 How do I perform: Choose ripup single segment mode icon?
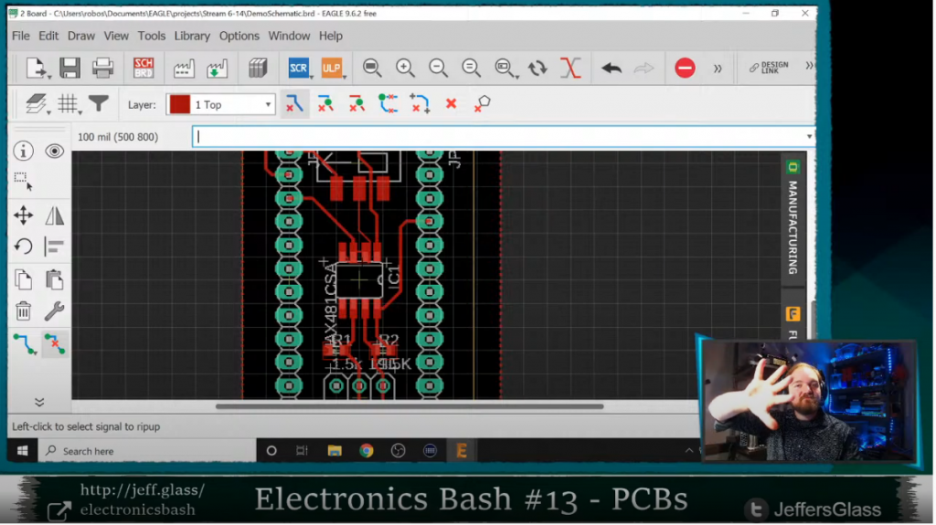[294, 104]
